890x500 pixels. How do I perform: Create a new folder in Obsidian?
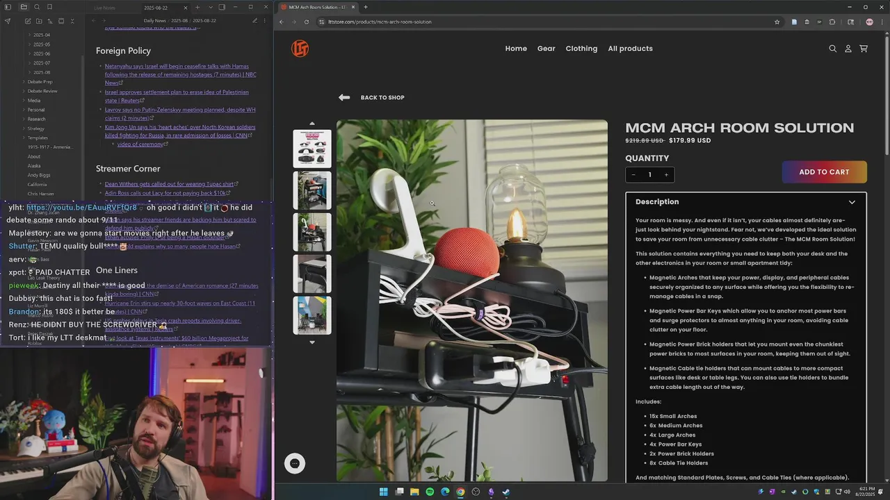(x=39, y=21)
